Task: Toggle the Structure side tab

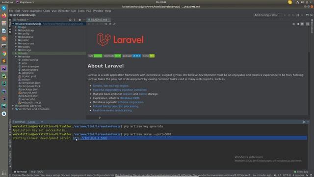Action: tap(10, 159)
